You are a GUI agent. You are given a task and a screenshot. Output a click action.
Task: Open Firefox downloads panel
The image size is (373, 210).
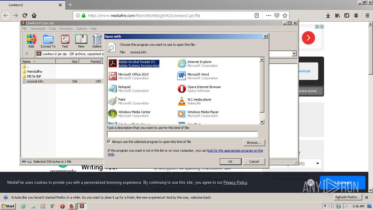pos(328,15)
